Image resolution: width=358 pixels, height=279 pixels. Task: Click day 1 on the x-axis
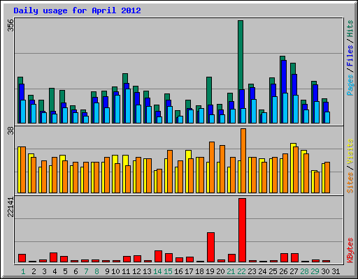pos(23,271)
